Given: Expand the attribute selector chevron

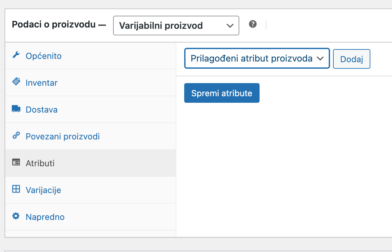Looking at the screenshot, I should (x=321, y=58).
